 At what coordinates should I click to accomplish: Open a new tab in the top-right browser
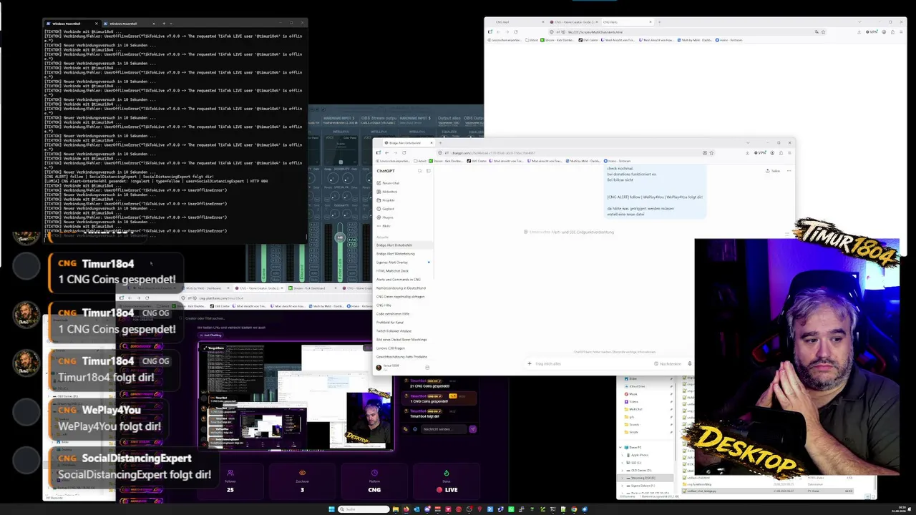coord(659,22)
